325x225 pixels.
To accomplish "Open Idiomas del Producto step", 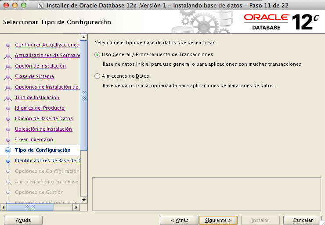I will (x=40, y=108).
